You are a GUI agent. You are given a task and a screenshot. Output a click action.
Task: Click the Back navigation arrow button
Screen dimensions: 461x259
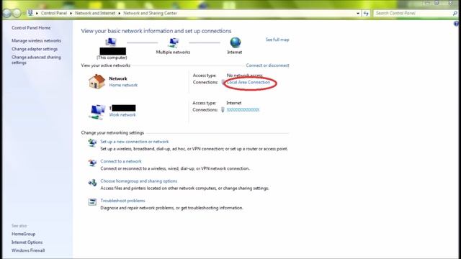pos(7,13)
